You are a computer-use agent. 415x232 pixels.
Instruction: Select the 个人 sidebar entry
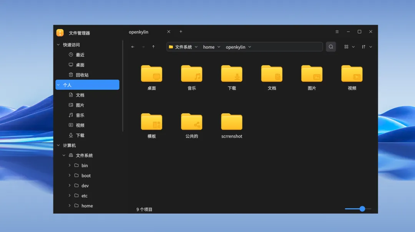[87, 85]
